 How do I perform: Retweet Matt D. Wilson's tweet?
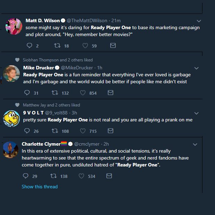click(x=58, y=45)
